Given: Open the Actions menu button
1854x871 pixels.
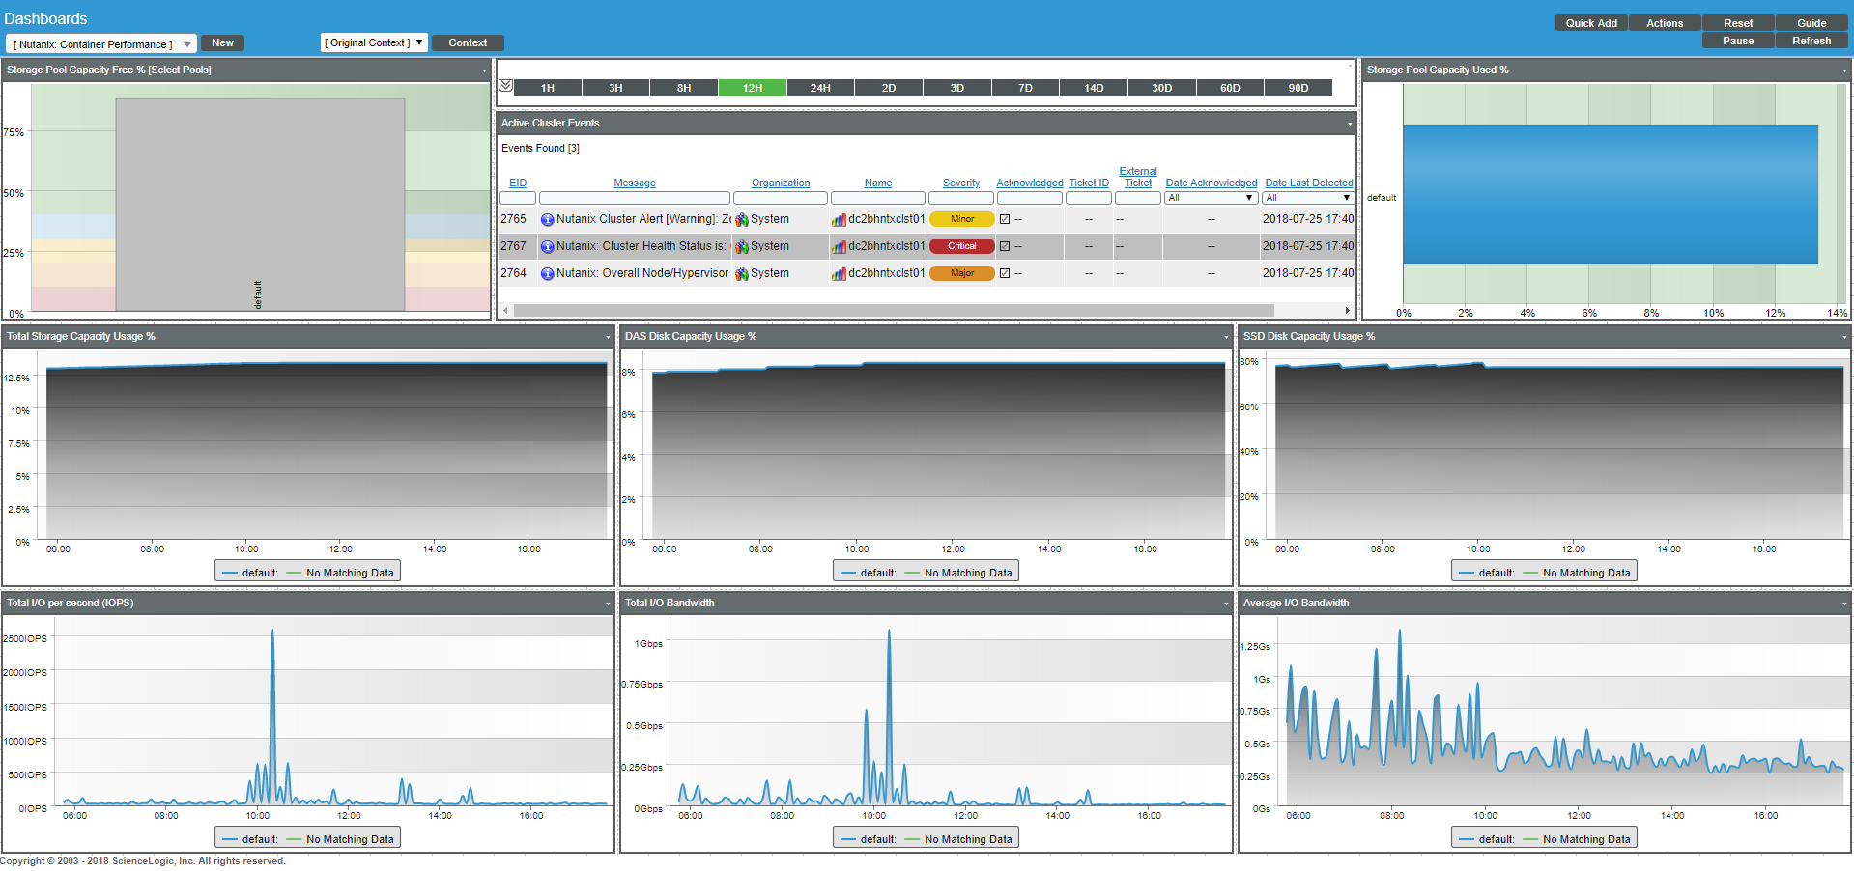Looking at the screenshot, I should (1665, 23).
